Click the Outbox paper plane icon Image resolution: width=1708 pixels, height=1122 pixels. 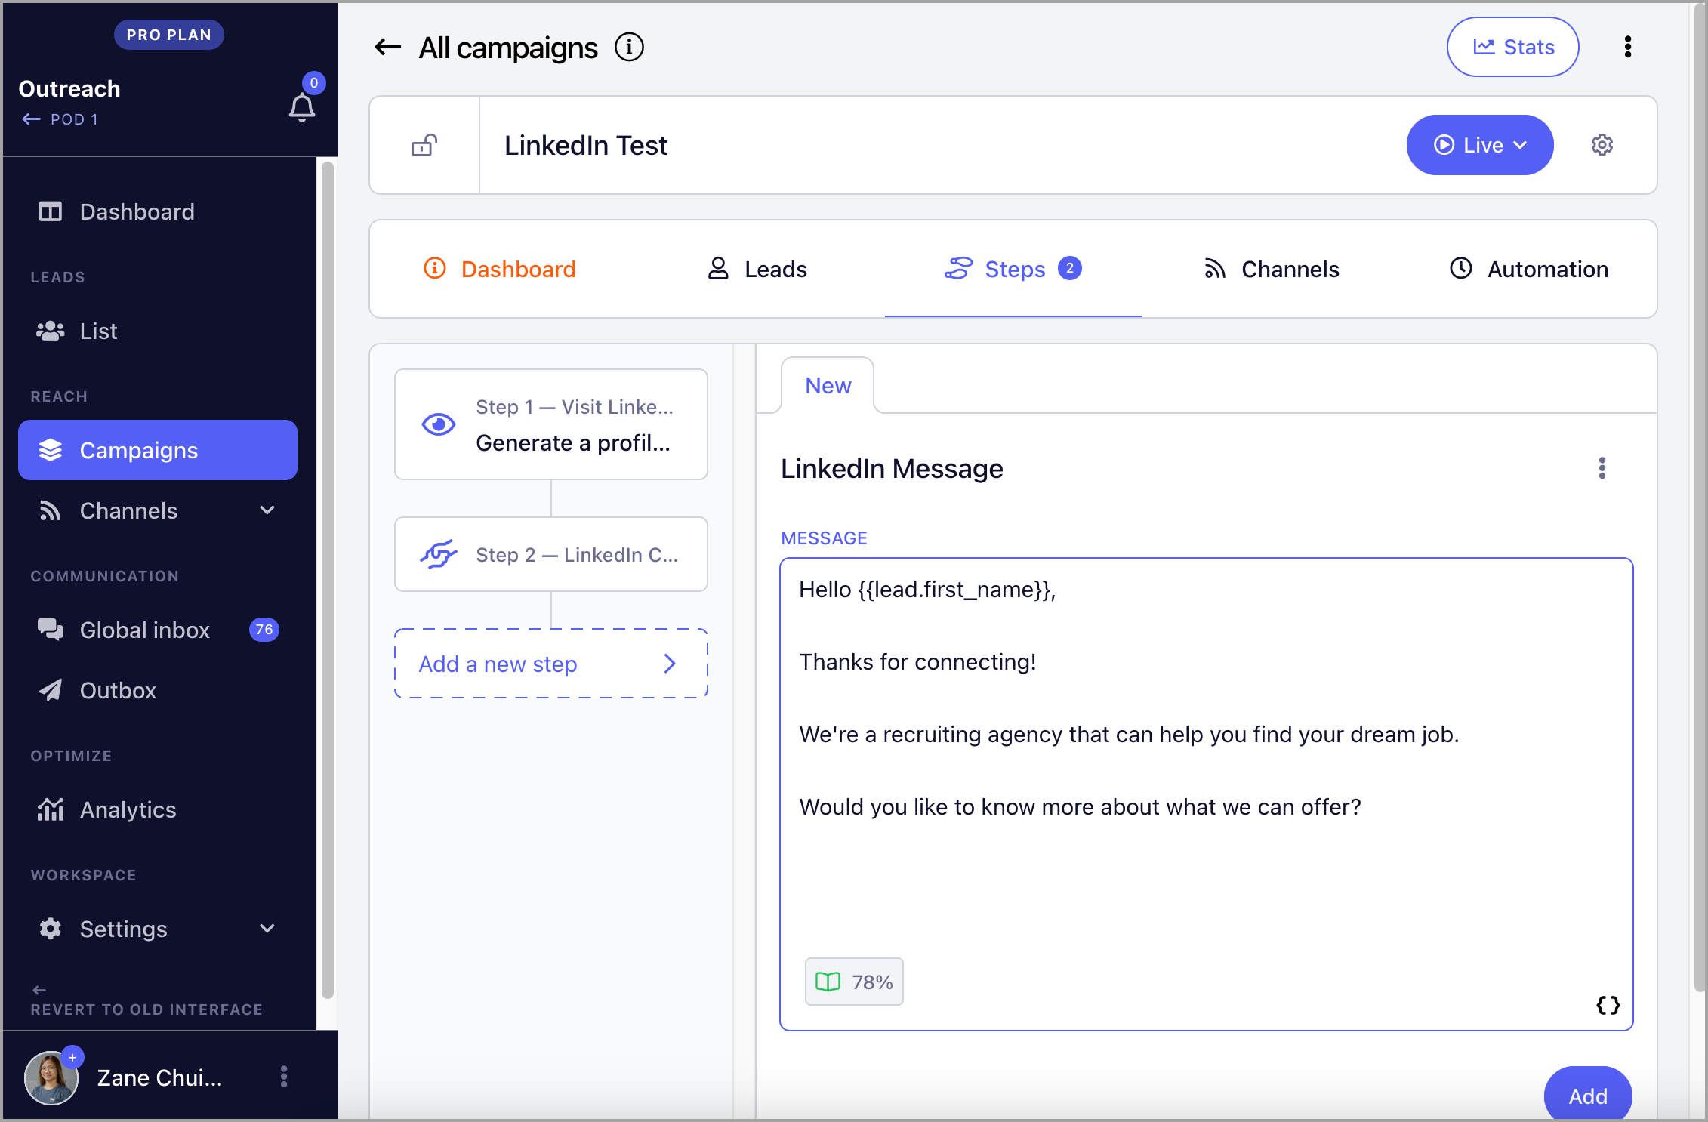(51, 690)
